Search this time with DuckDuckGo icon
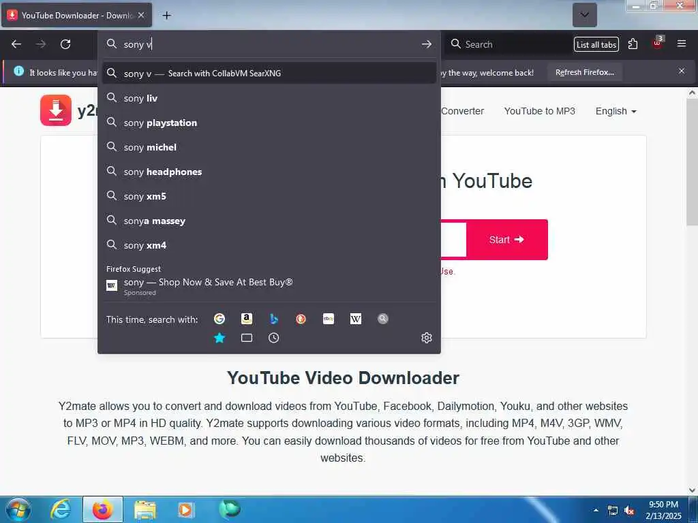The width and height of the screenshot is (698, 523). click(301, 319)
